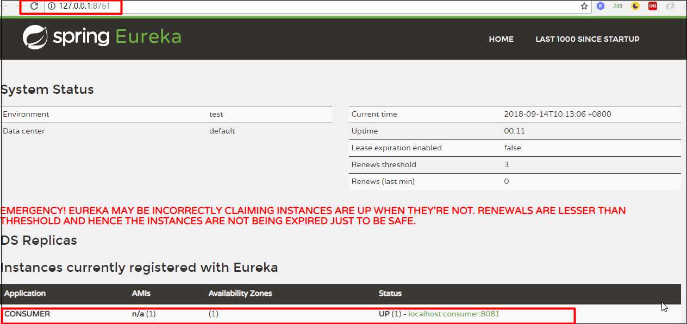This screenshot has height=324, width=687.
Task: Click the Lease expiration enabled label
Action: point(397,148)
